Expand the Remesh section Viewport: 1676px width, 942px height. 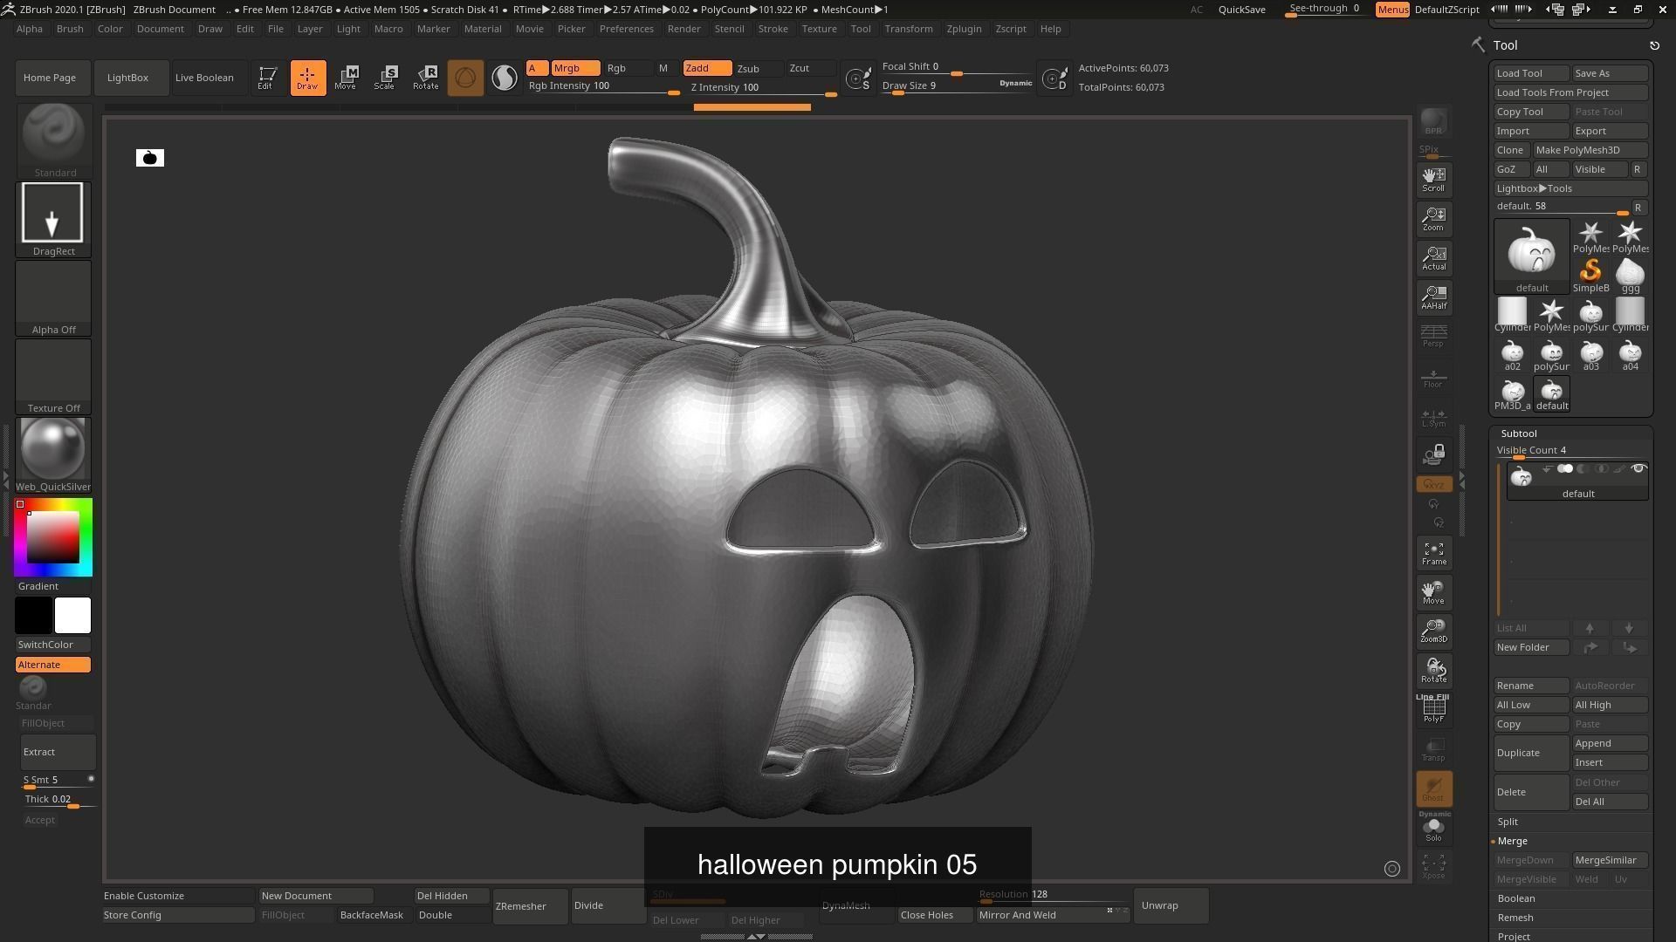[1515, 918]
